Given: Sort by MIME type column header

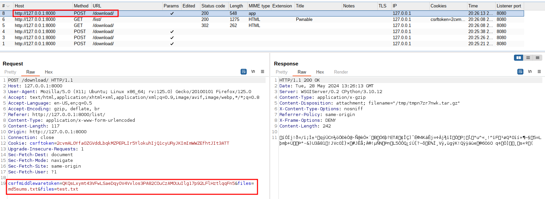Looking at the screenshot, I should pos(259,6).
